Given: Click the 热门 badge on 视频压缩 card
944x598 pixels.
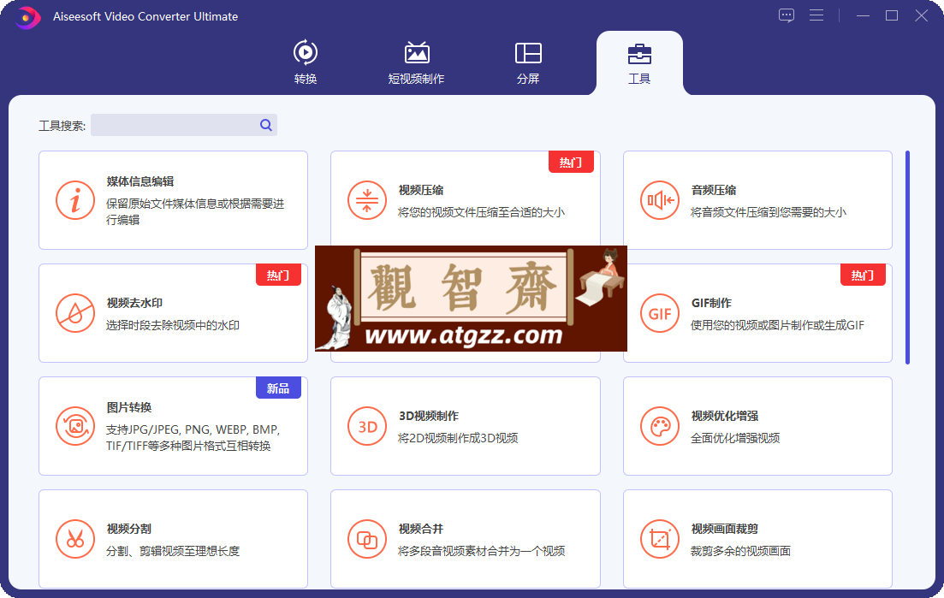Looking at the screenshot, I should (571, 162).
